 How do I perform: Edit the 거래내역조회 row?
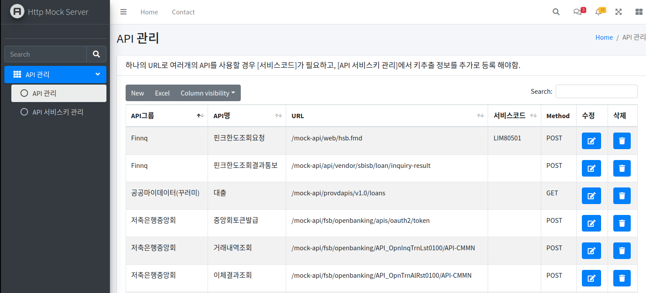click(x=591, y=251)
